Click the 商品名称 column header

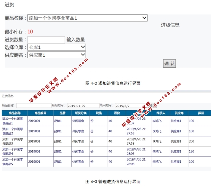click(14, 113)
